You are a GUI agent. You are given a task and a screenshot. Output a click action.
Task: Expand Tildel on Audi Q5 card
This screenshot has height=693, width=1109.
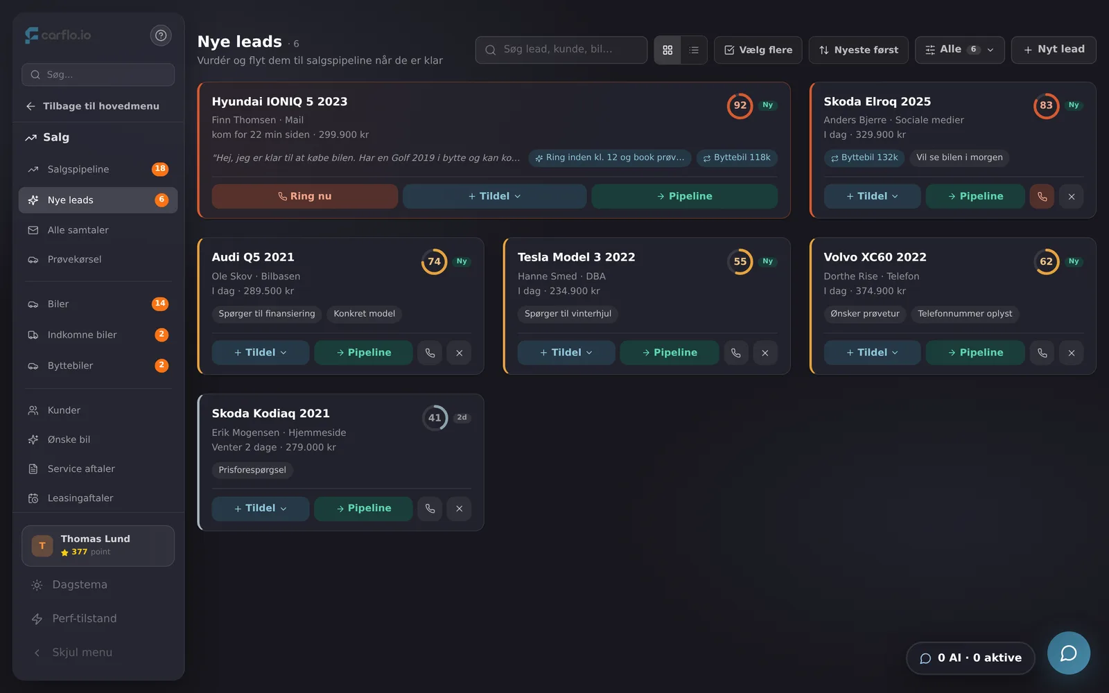coord(261,353)
